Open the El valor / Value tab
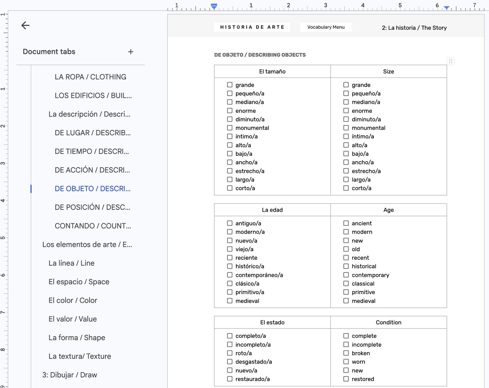This screenshot has height=388, width=489. (x=72, y=319)
